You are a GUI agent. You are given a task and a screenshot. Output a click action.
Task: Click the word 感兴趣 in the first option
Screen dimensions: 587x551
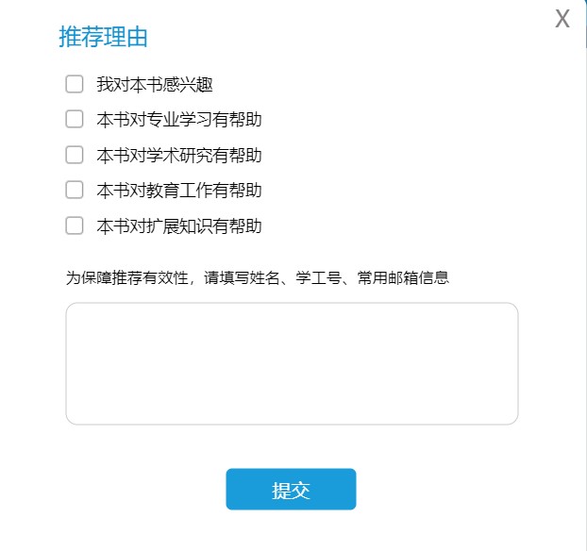point(188,84)
